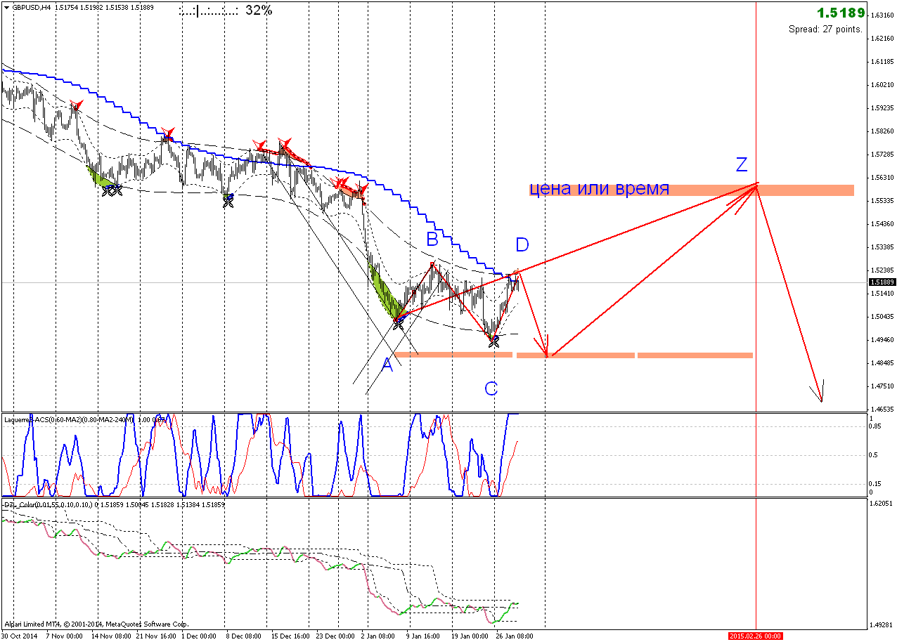Select the Spread: 27 points label
This screenshot has width=897, height=642.
click(x=825, y=30)
